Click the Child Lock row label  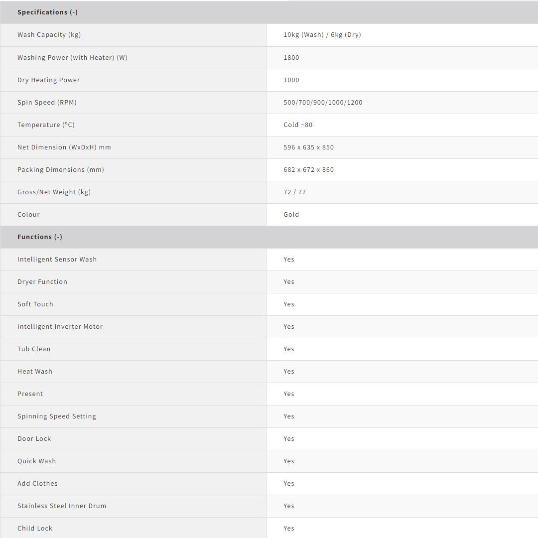pyautogui.click(x=35, y=528)
